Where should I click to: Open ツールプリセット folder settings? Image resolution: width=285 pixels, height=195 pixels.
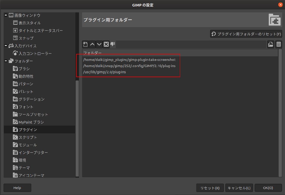pyautogui.click(x=33, y=114)
